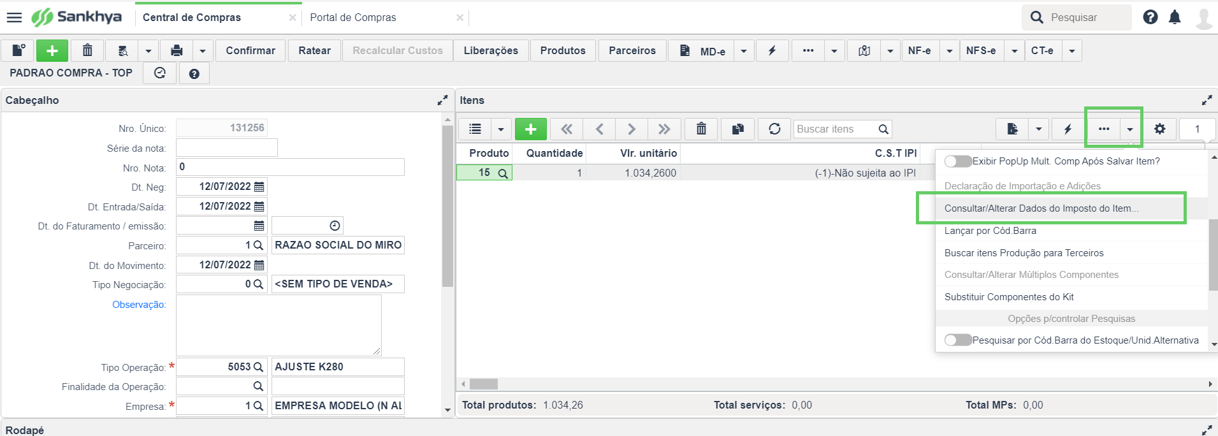Open help icon in top-right header
This screenshot has height=436, width=1218.
pos(1150,17)
